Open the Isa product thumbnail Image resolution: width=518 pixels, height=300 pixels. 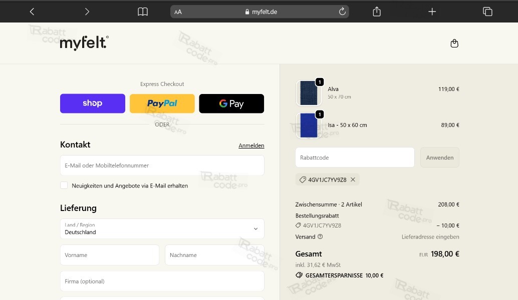click(x=309, y=125)
